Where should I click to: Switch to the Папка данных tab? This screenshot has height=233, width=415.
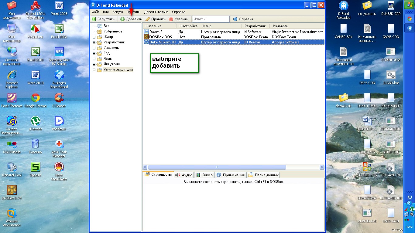pyautogui.click(x=263, y=175)
